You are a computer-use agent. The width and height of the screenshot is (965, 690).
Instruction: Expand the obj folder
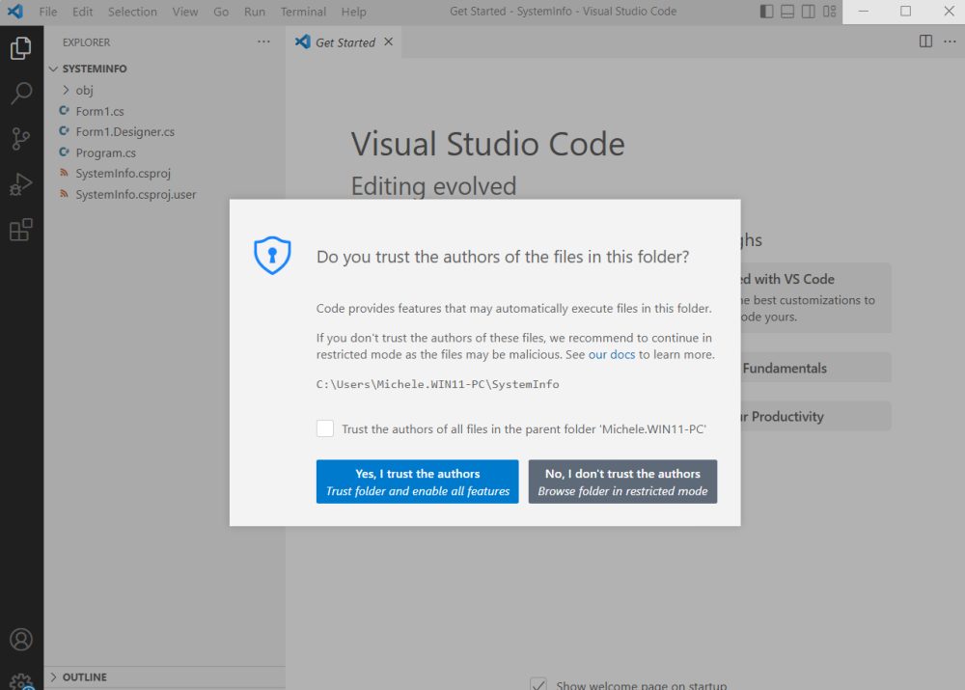[84, 90]
